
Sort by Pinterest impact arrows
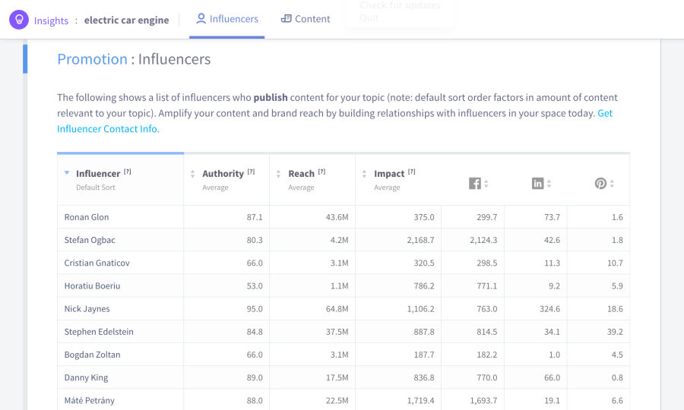pyautogui.click(x=612, y=184)
